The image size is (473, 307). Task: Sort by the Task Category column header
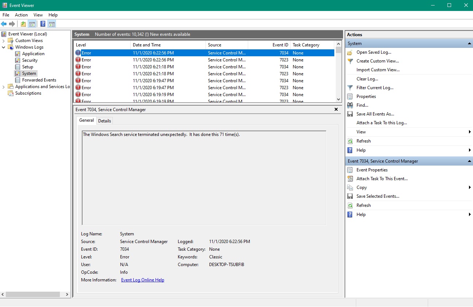coord(312,45)
